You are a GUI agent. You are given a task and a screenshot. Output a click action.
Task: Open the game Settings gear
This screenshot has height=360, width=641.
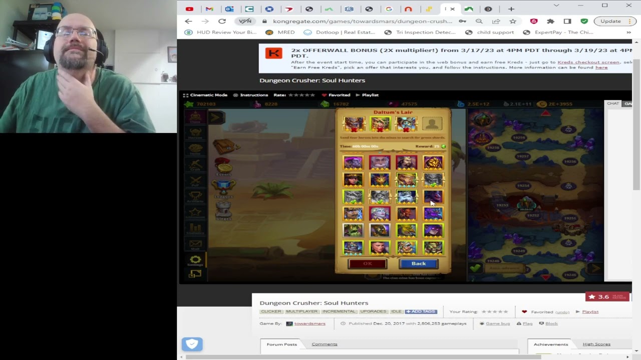point(195,260)
